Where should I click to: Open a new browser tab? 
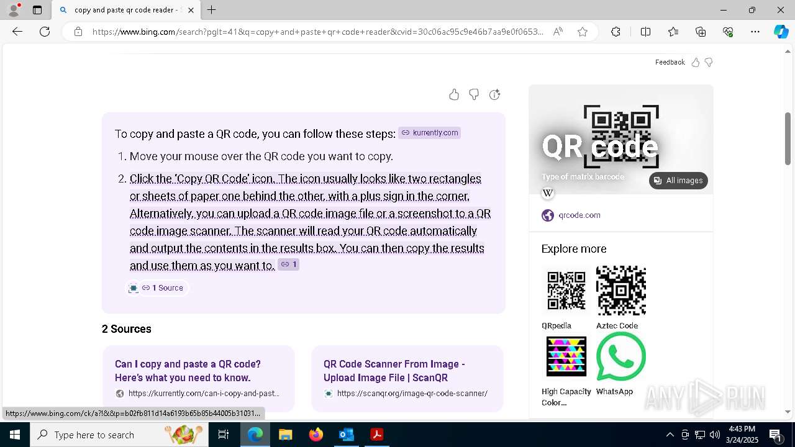pos(212,10)
